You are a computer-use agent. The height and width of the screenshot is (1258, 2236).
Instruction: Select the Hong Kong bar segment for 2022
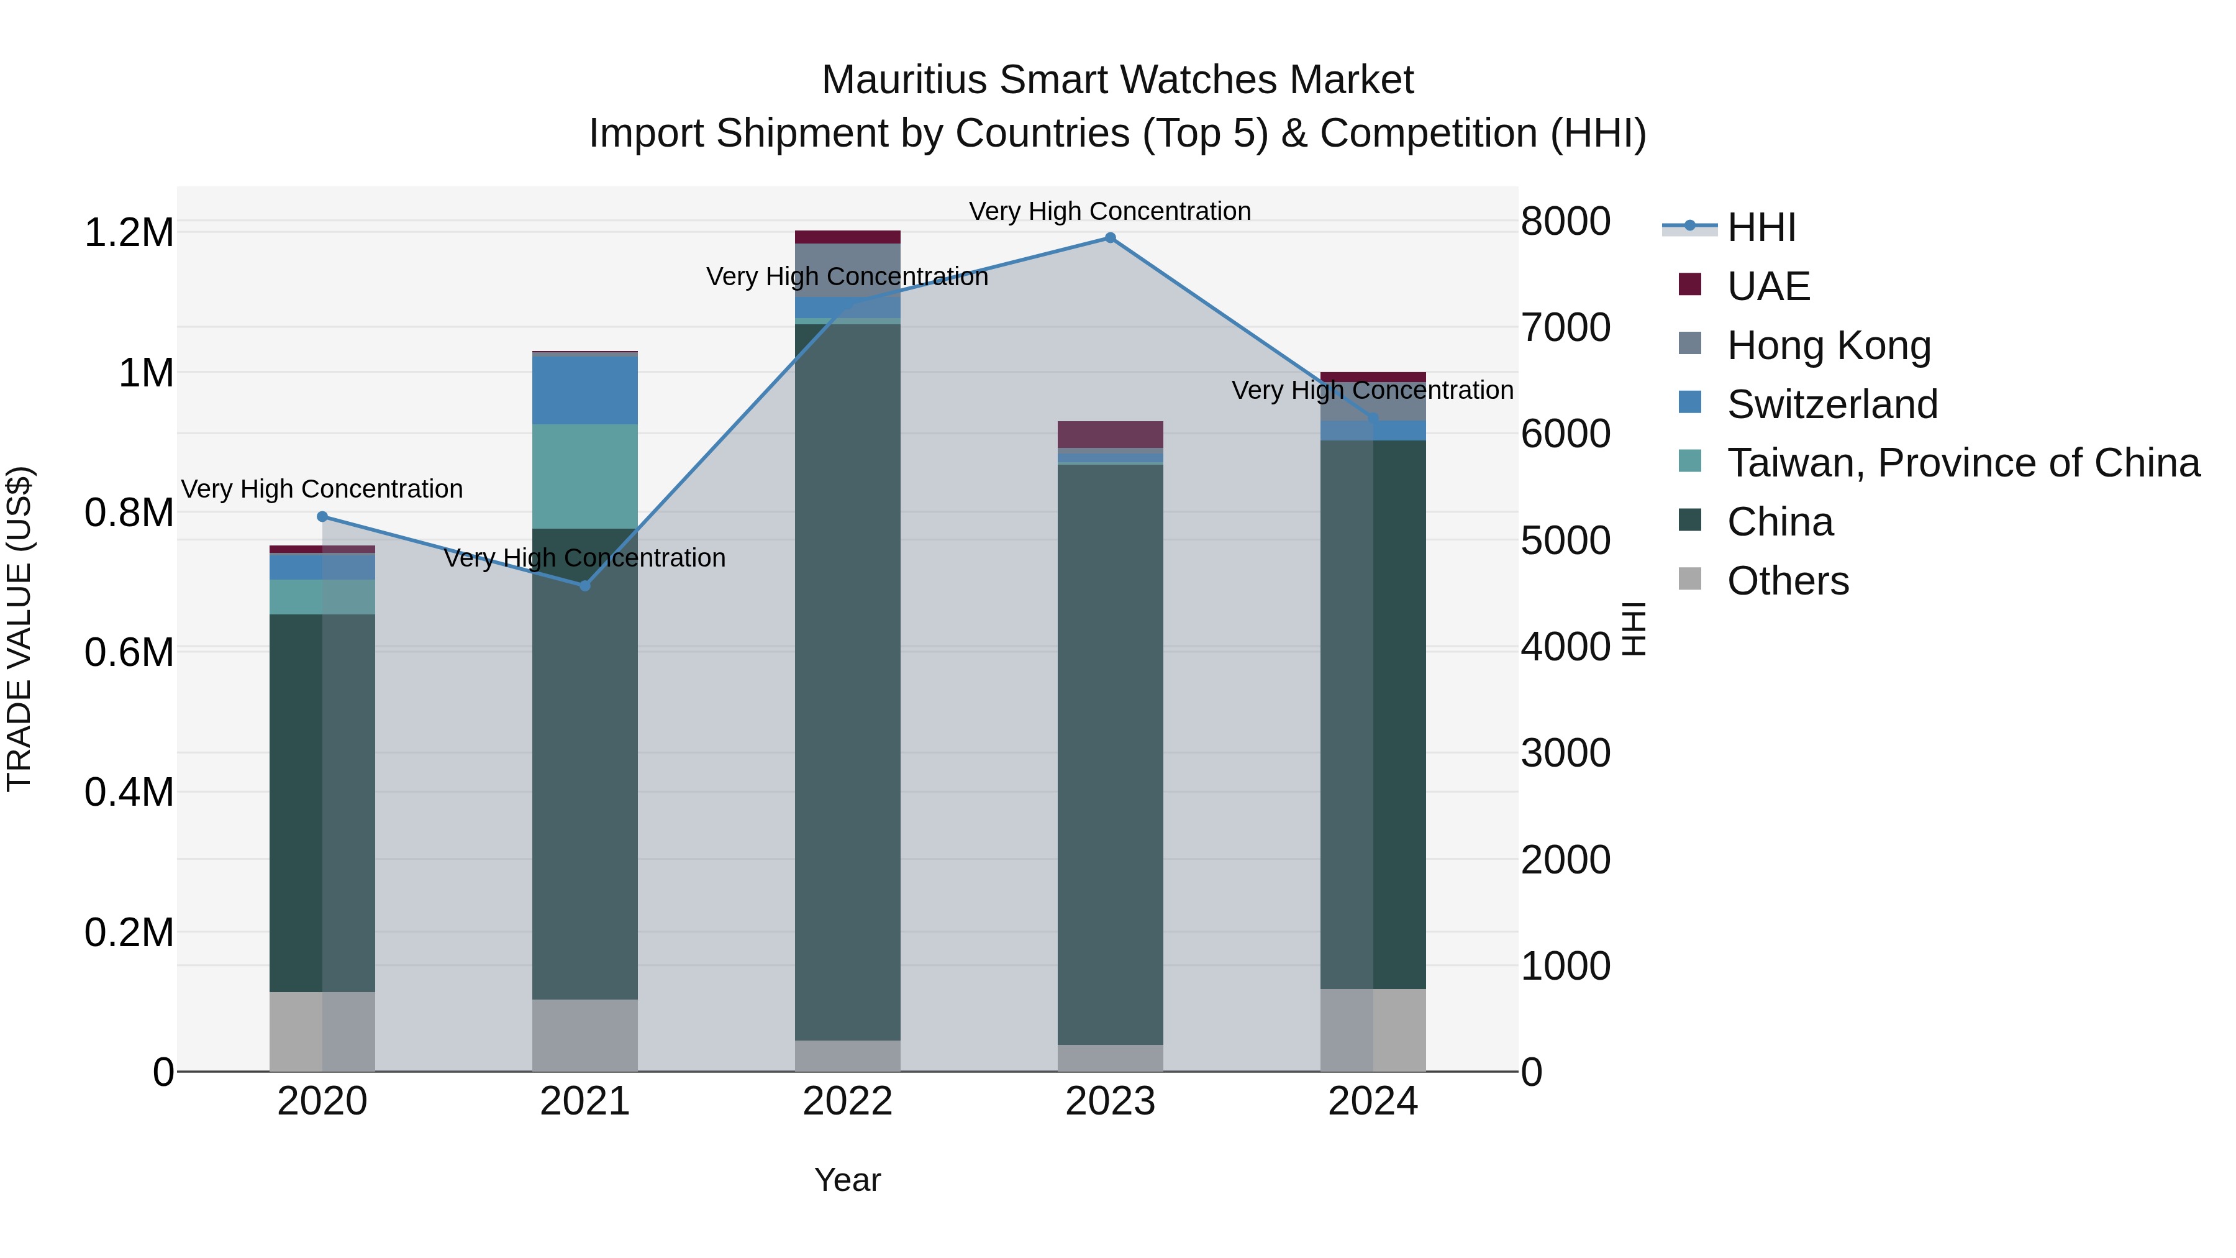pyautogui.click(x=848, y=270)
